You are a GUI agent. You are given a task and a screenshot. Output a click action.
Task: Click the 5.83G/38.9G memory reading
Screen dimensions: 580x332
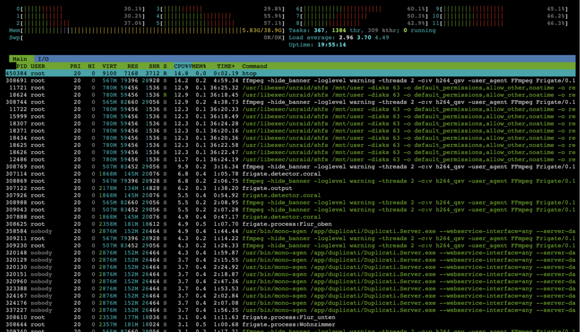[262, 30]
